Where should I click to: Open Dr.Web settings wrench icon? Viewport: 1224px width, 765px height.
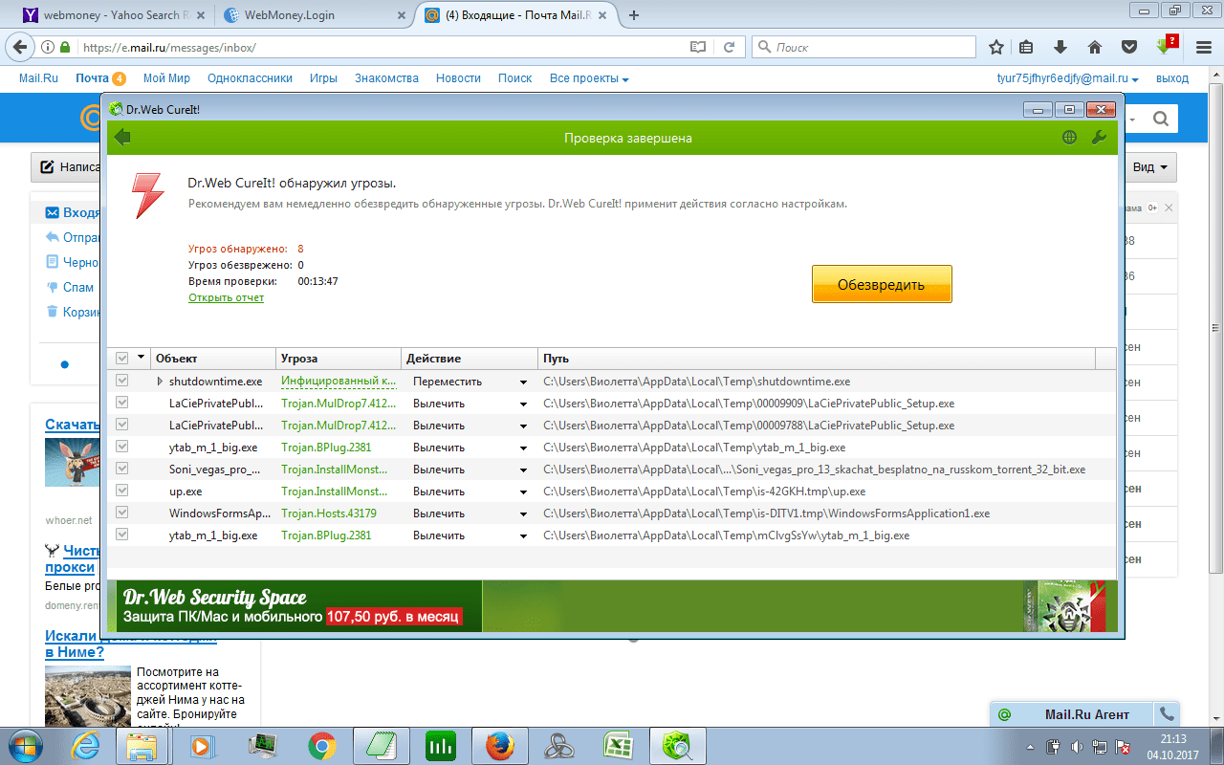(1099, 138)
